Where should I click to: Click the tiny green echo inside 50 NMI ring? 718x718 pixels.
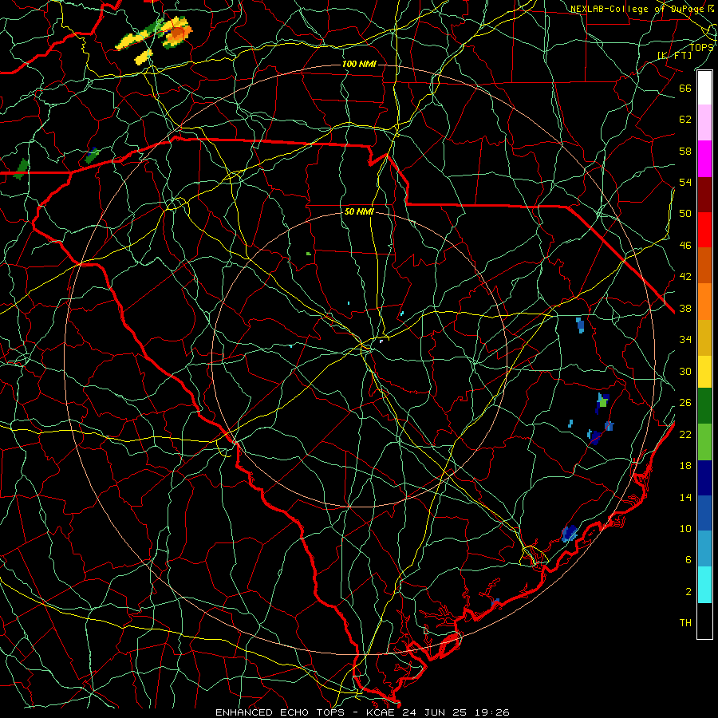click(309, 253)
